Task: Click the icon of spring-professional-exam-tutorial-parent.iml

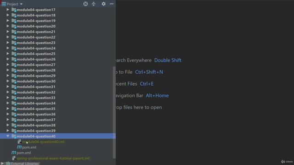Action: (14, 158)
